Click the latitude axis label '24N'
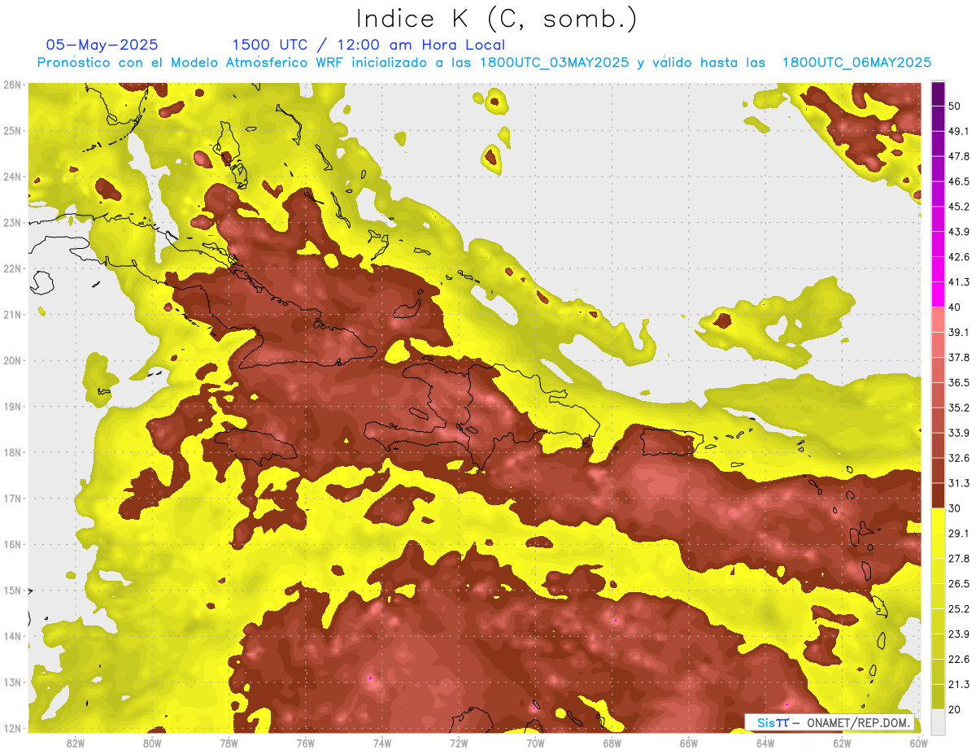 pos(11,177)
